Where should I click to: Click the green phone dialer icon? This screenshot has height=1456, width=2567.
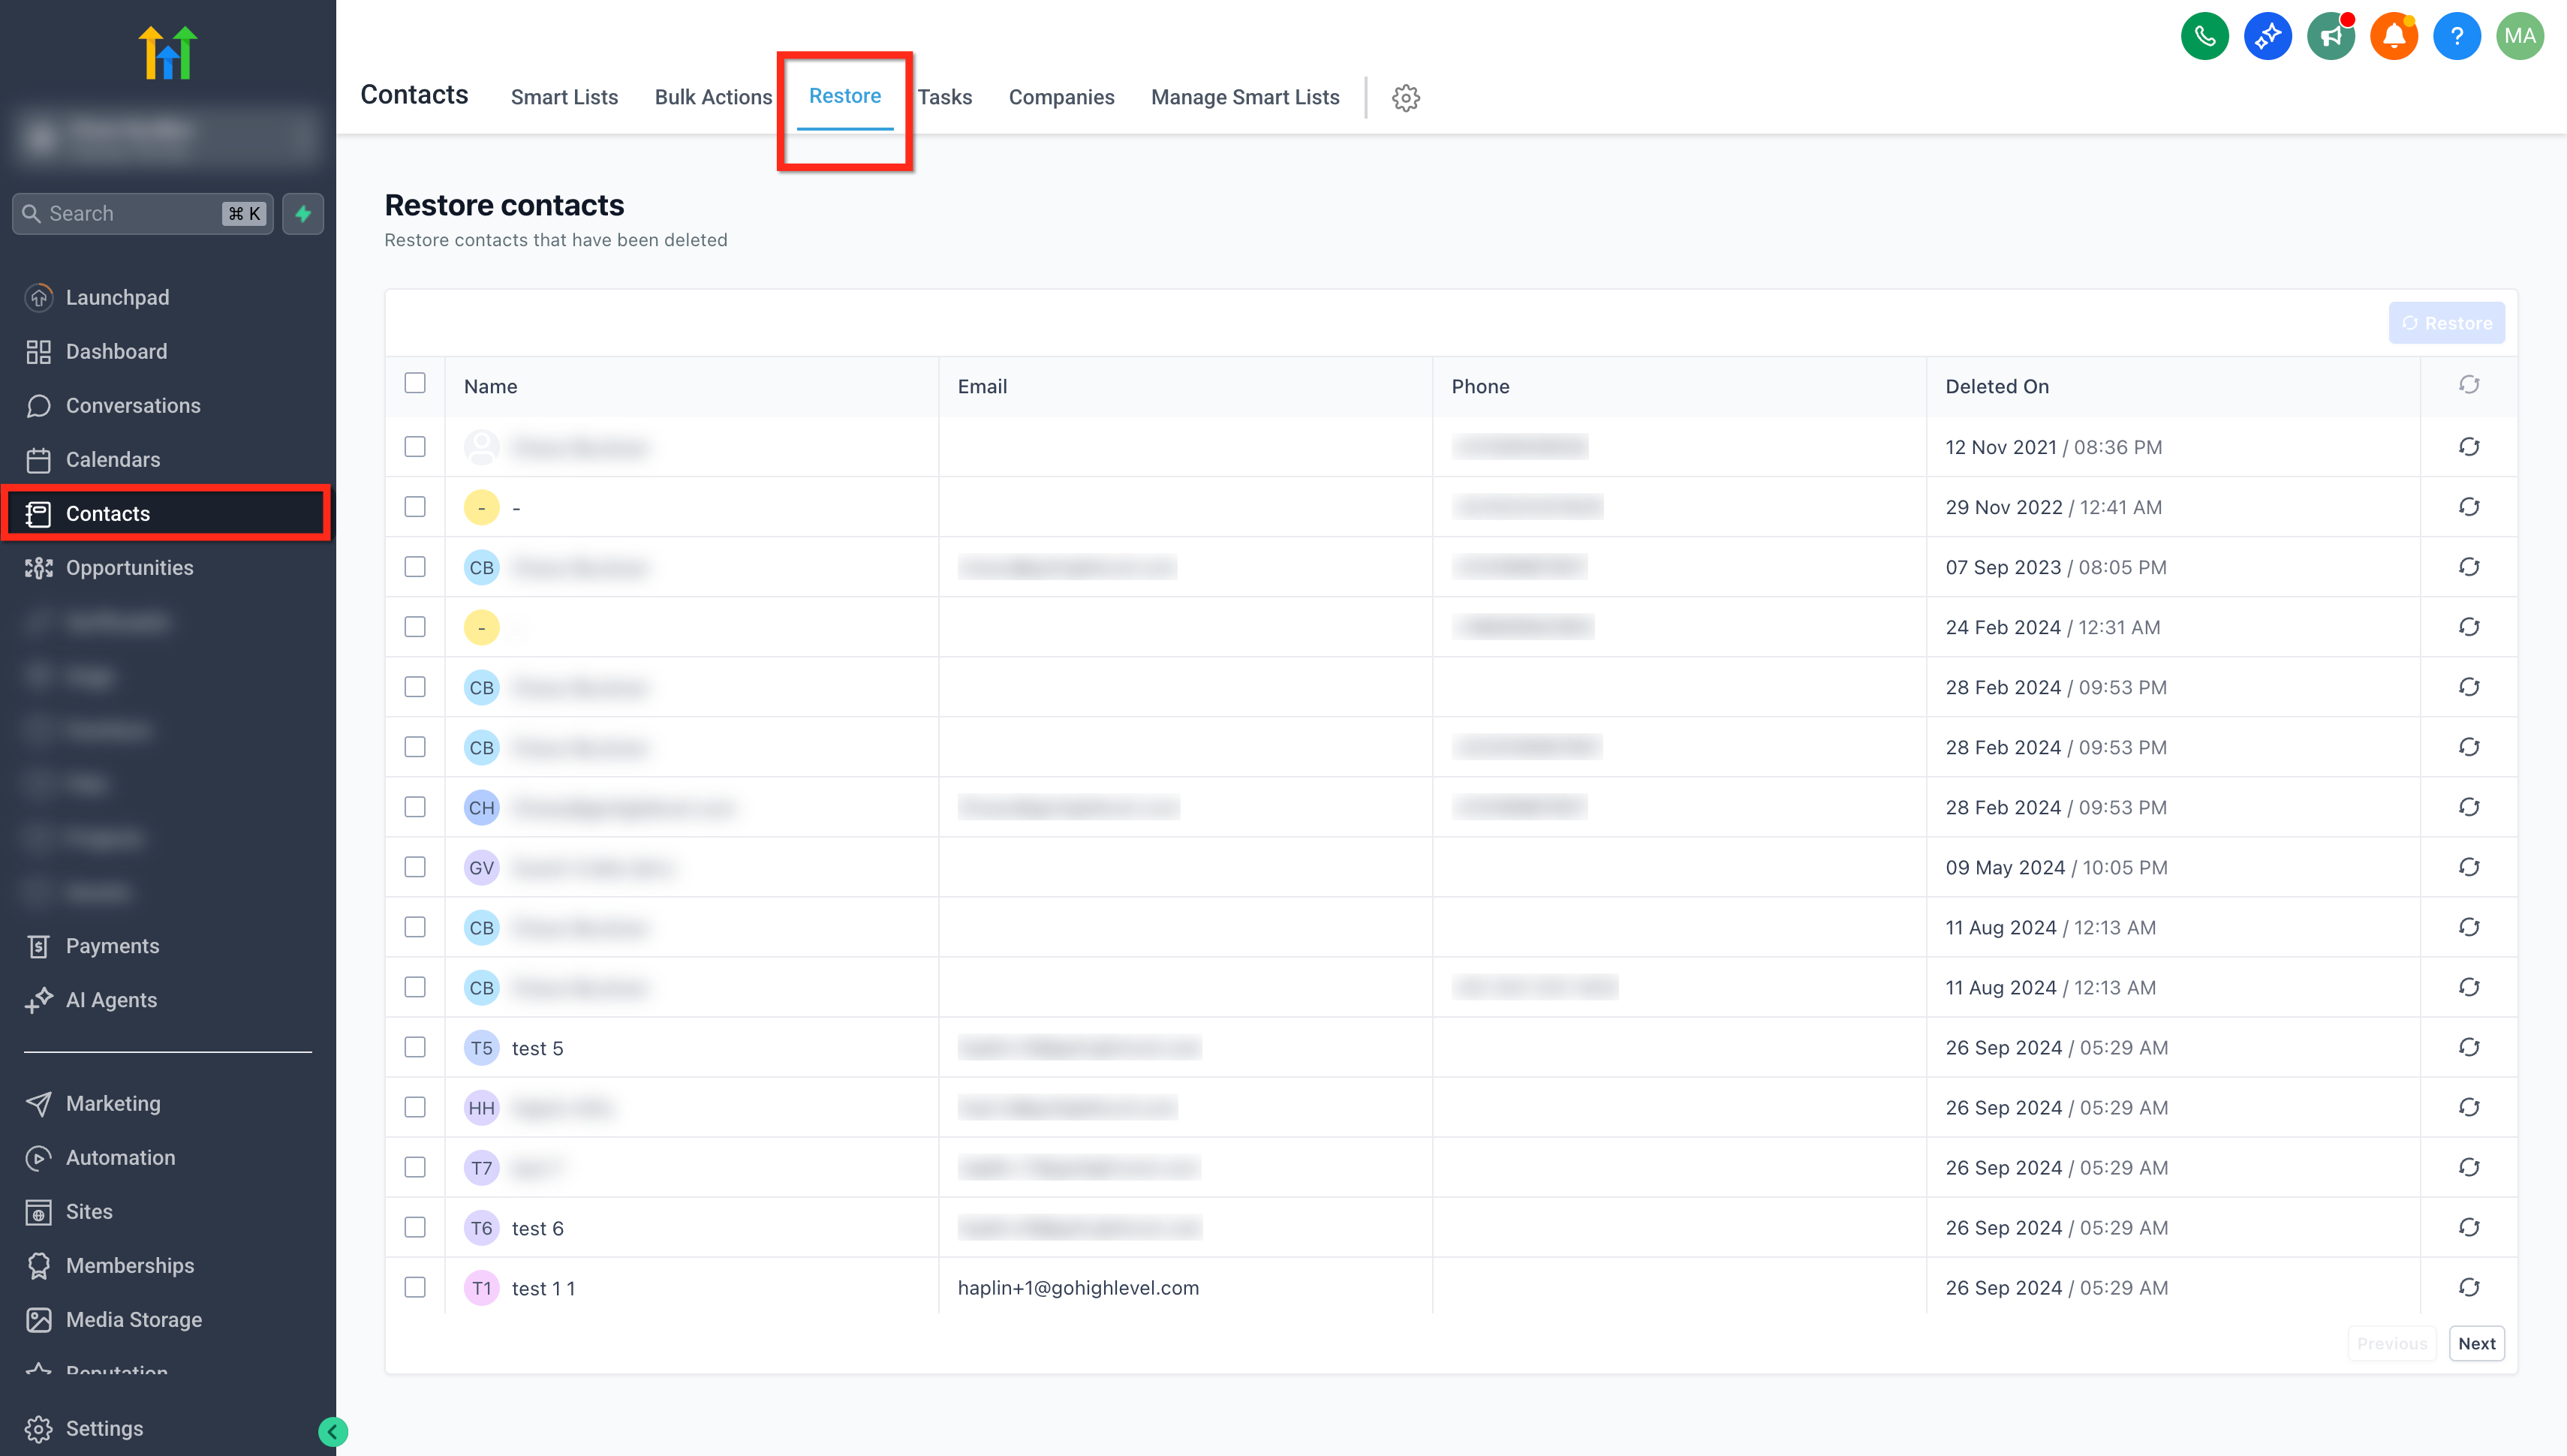coord(2204,37)
